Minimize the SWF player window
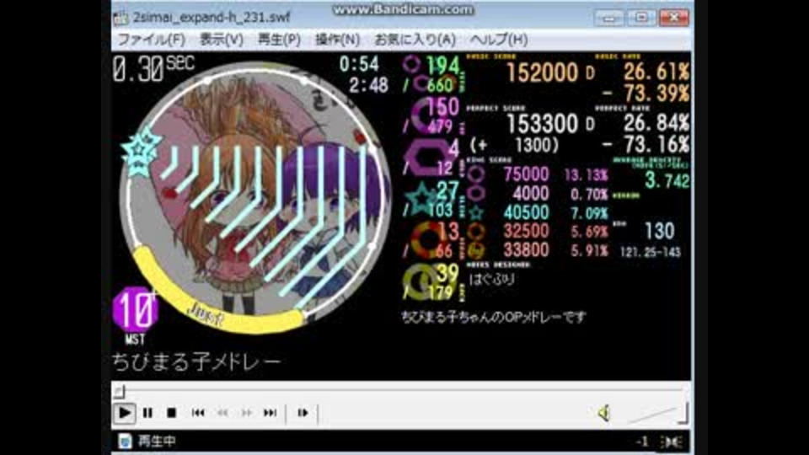Screen dimensions: 809x455 (x=609, y=18)
